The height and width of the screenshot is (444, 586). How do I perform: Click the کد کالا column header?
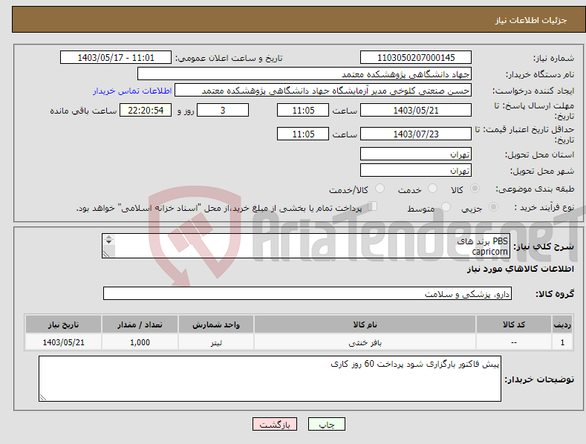coord(514,324)
